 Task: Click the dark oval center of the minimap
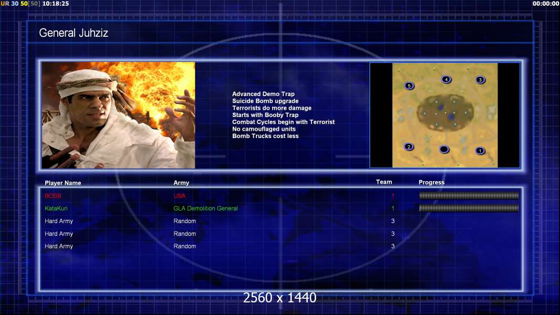tap(445, 112)
